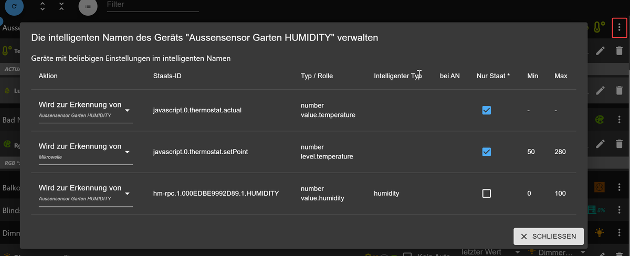This screenshot has height=256, width=630.
Task: Open the three-dot menu beside the palette icon
Action: [x=619, y=120]
